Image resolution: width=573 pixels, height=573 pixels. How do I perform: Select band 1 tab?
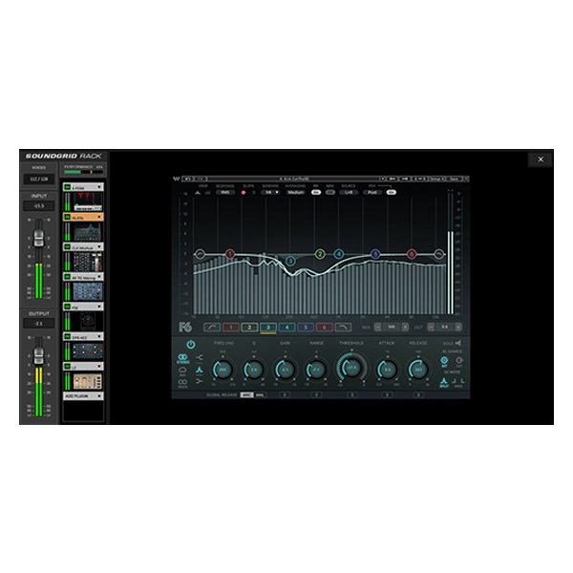pyautogui.click(x=231, y=327)
